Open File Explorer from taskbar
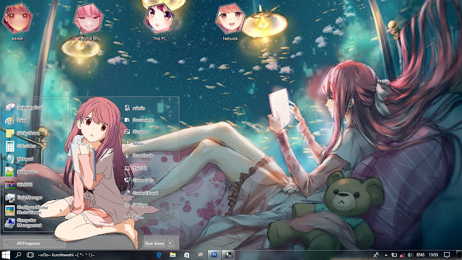The height and width of the screenshot is (260, 462). coord(173,255)
